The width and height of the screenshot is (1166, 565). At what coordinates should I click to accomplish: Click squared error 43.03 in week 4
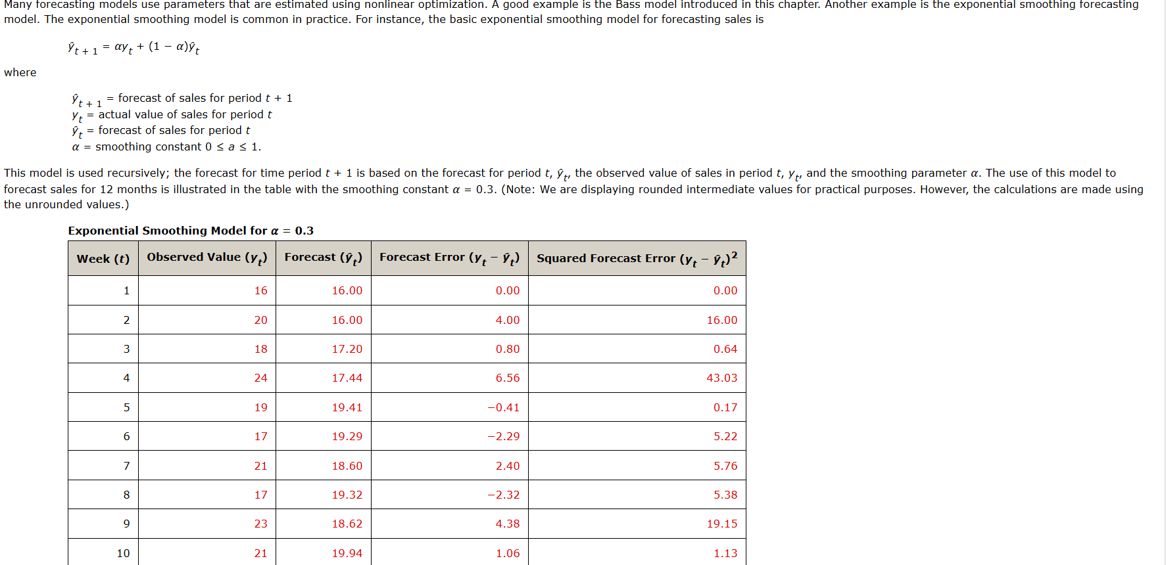click(x=722, y=378)
